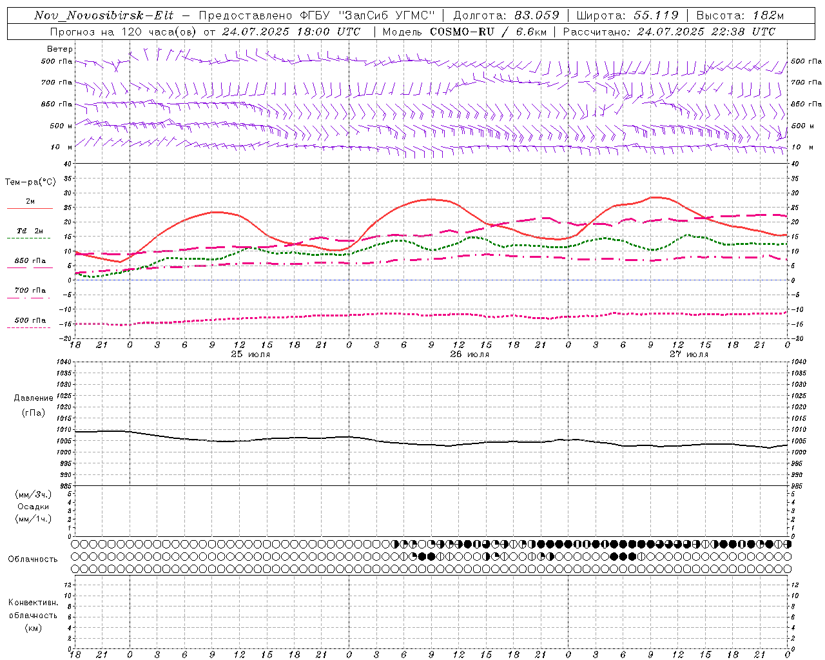The image size is (825, 660).
Task: Click the Осадки panel label
Action: (34, 507)
